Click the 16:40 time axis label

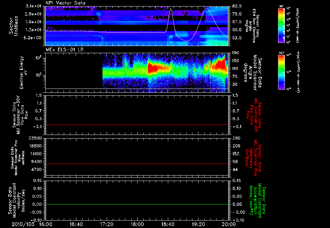[x=76, y=224]
